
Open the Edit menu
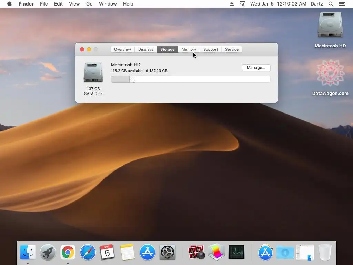click(x=58, y=4)
